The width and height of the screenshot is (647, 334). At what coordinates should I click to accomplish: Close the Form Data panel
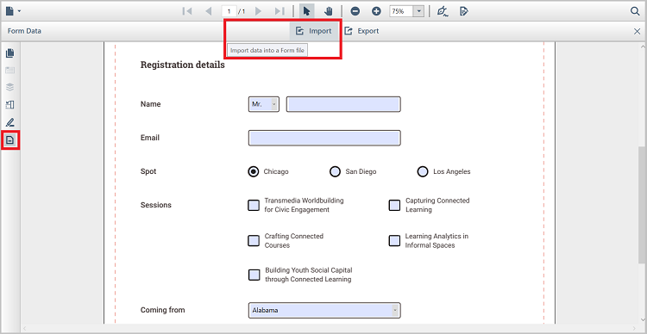click(638, 31)
